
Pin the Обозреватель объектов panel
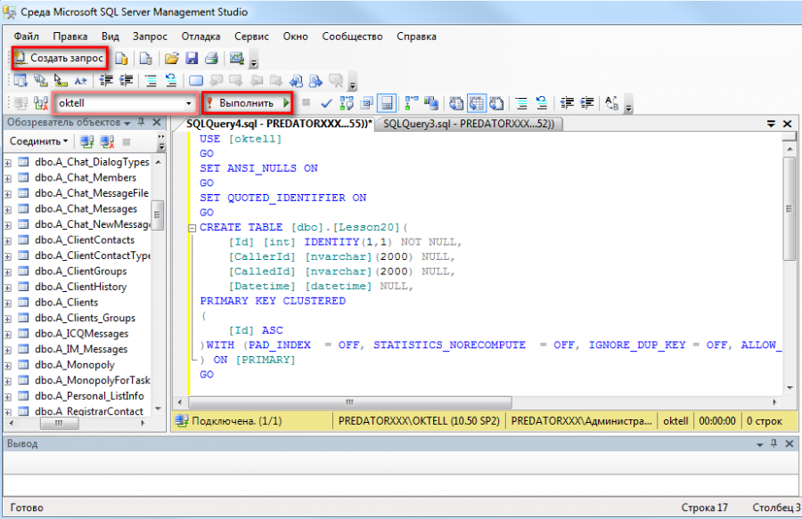point(141,123)
